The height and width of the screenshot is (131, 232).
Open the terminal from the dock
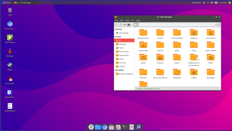(125, 127)
